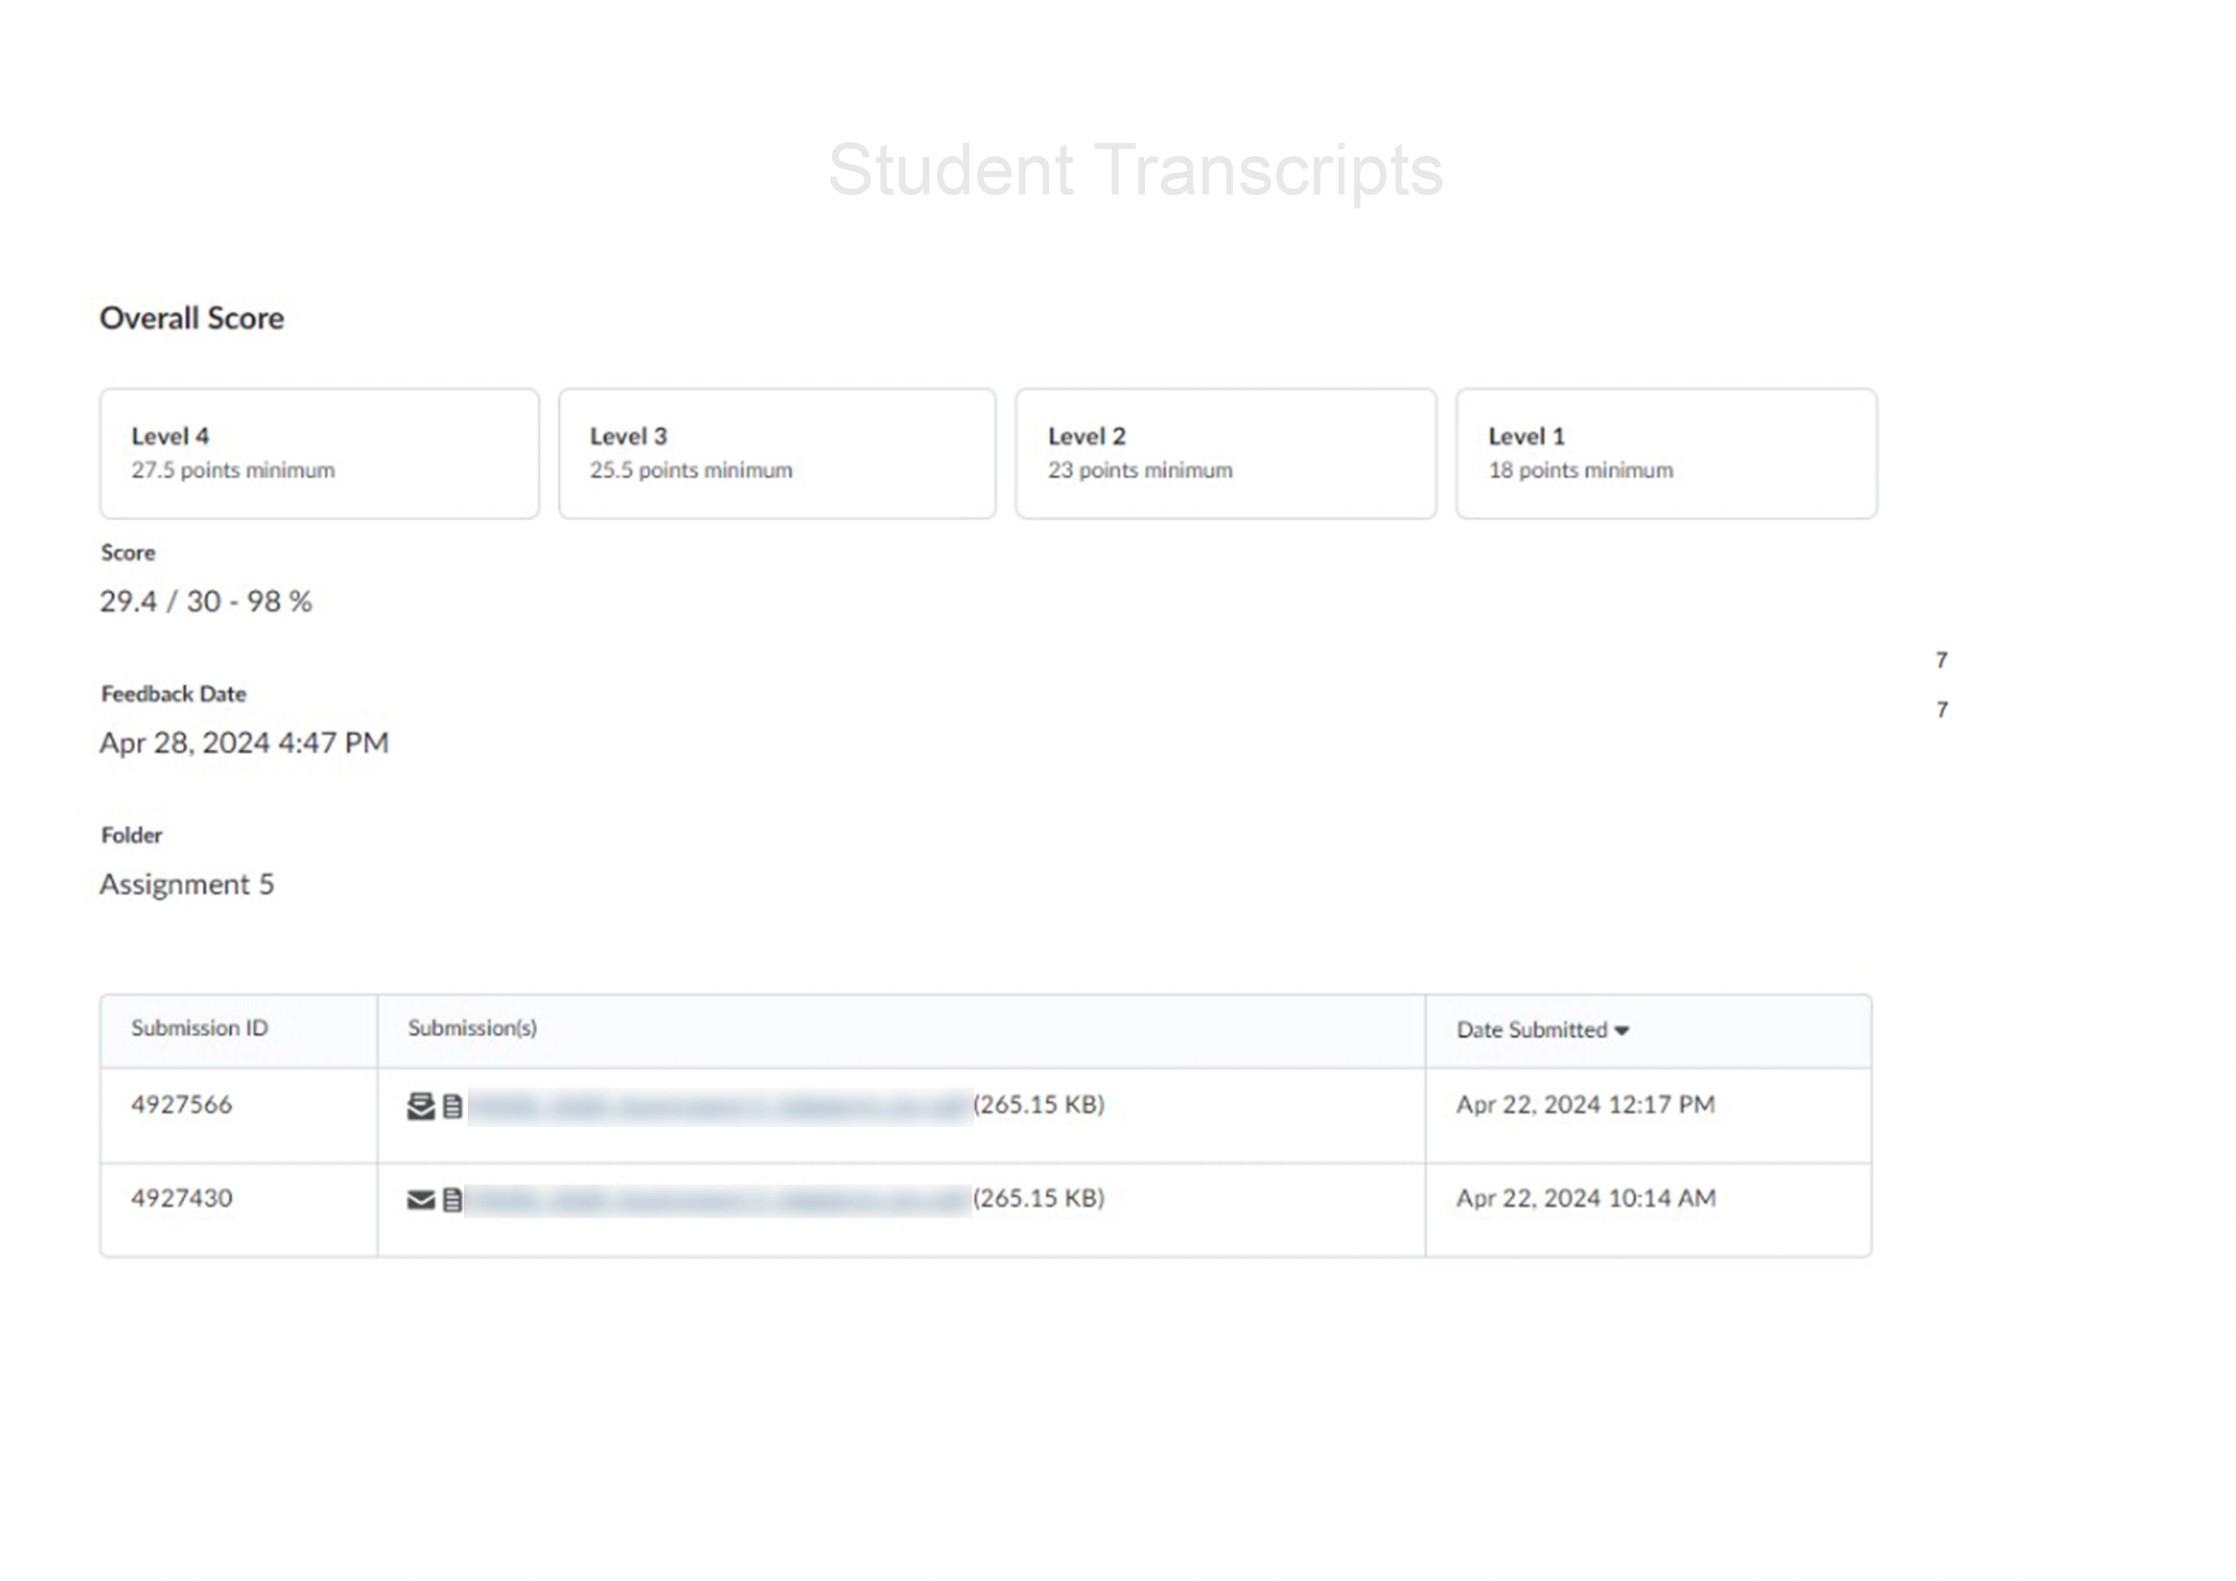Viewport: 2236px width, 1581px height.
Task: Click the Date Submitted sort arrow
Action: pyautogui.click(x=1622, y=1031)
